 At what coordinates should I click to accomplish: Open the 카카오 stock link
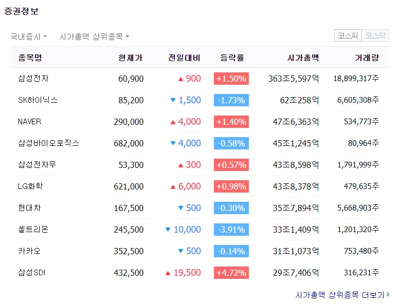coord(29,251)
